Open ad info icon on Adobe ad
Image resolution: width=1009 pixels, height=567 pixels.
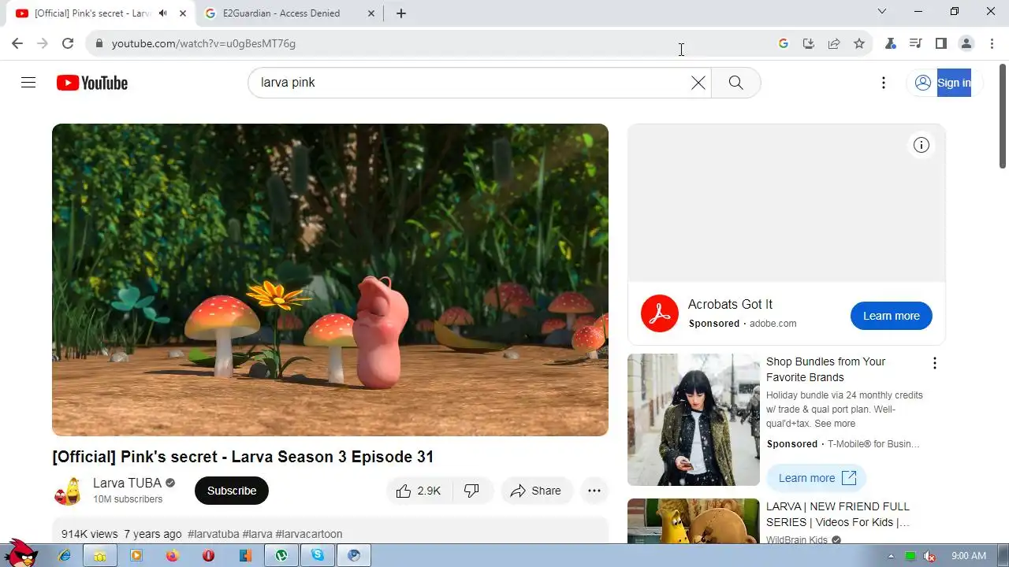(922, 145)
